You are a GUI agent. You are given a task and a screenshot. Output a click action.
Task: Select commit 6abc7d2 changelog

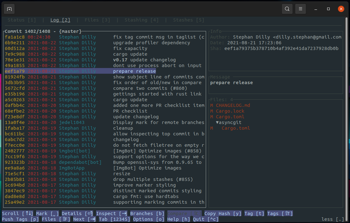tap(105, 139)
